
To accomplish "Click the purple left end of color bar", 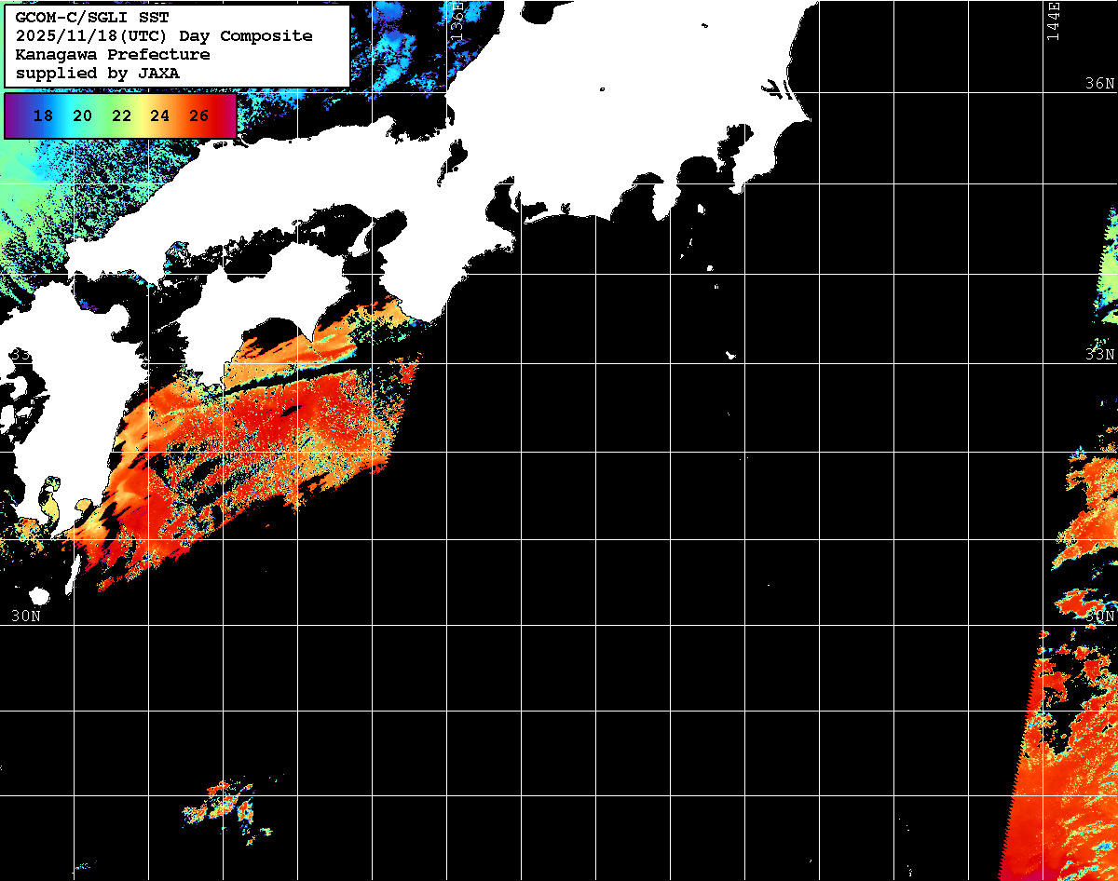I will (x=13, y=116).
